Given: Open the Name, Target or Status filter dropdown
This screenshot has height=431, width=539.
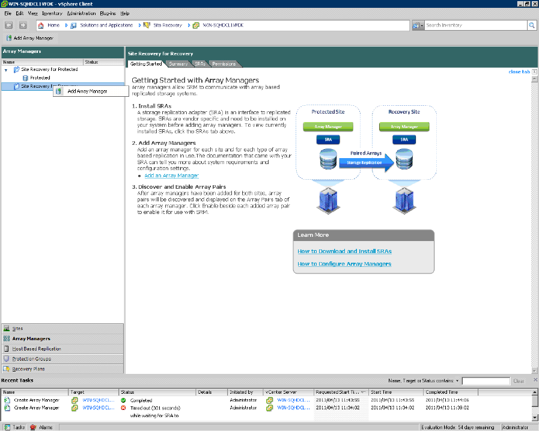Looking at the screenshot, I should click(457, 381).
